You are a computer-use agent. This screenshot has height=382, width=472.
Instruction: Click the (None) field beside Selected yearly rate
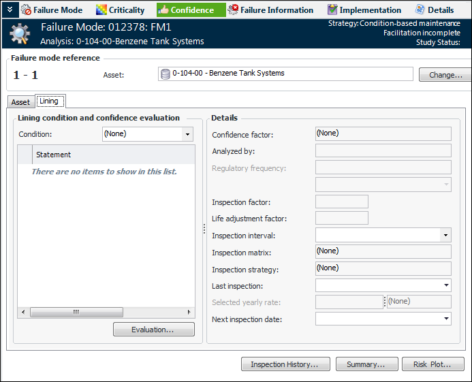[419, 302]
